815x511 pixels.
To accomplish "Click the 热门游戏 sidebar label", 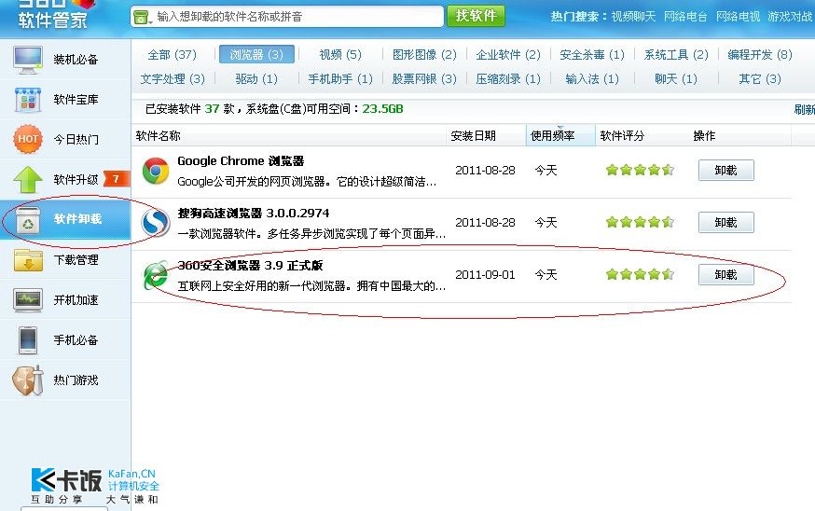I will [x=76, y=380].
